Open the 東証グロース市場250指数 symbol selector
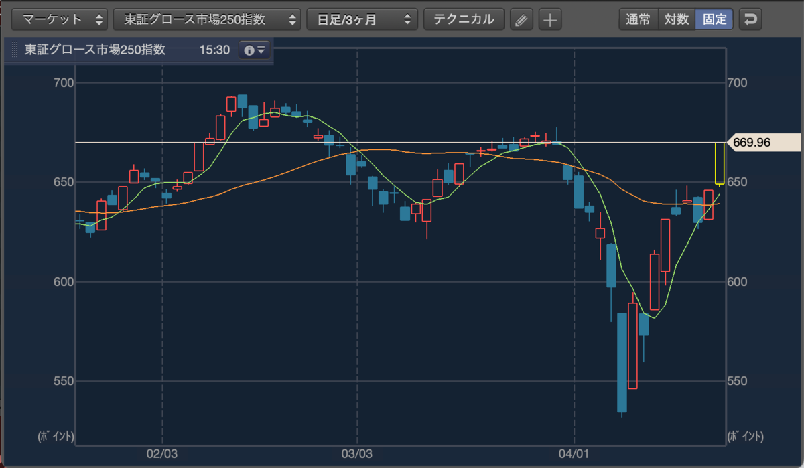This screenshot has width=804, height=468. point(207,19)
